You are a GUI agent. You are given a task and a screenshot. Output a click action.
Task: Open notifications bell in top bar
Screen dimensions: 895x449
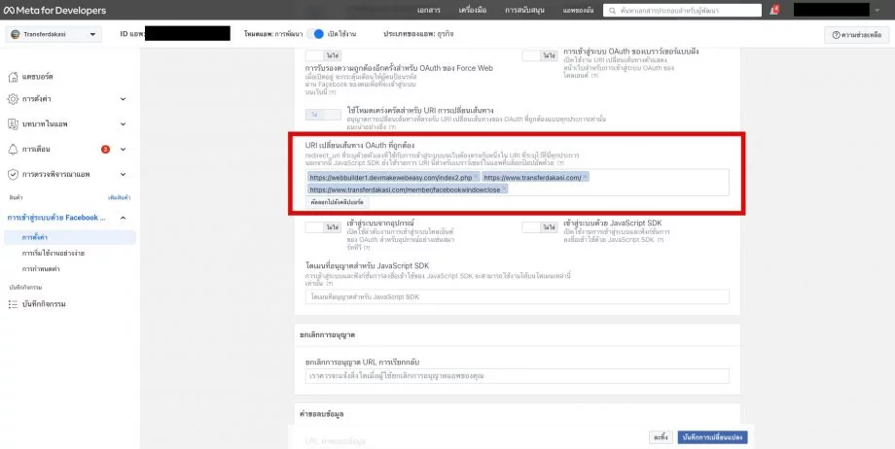coord(774,10)
